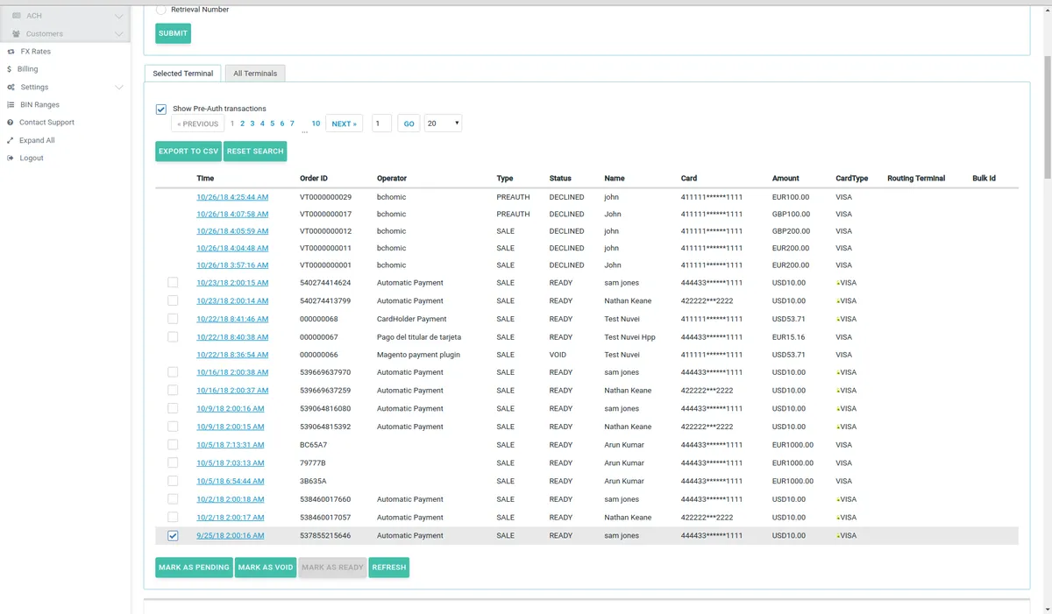Open the page size dropdown showing 20
The height and width of the screenshot is (614, 1052).
tap(443, 124)
